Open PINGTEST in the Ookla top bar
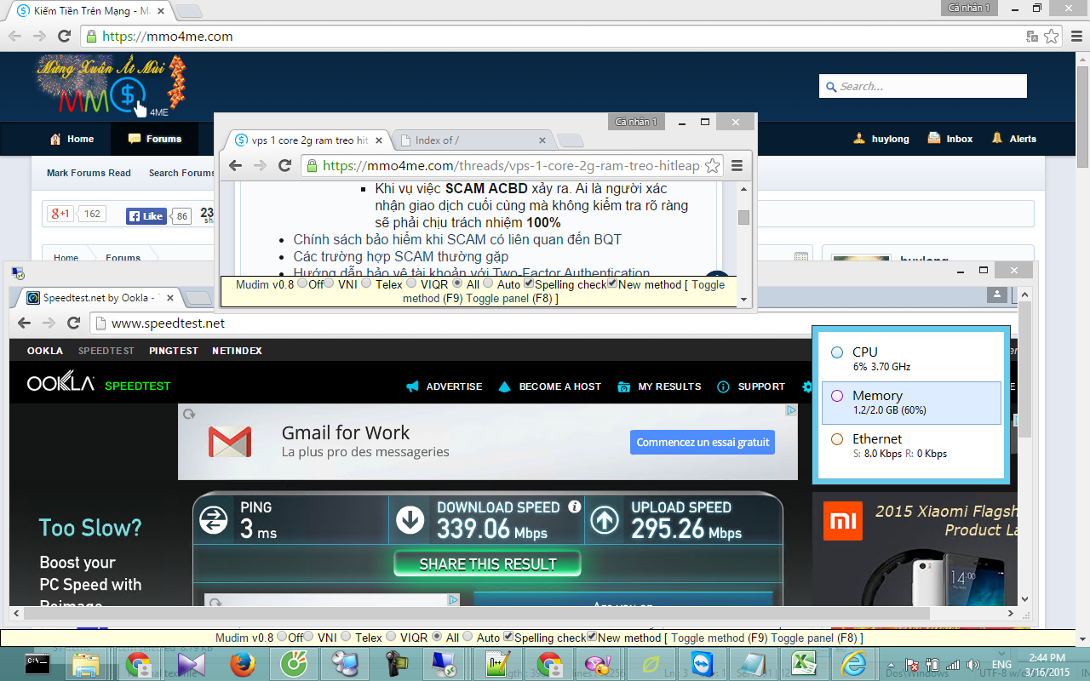 [x=174, y=351]
